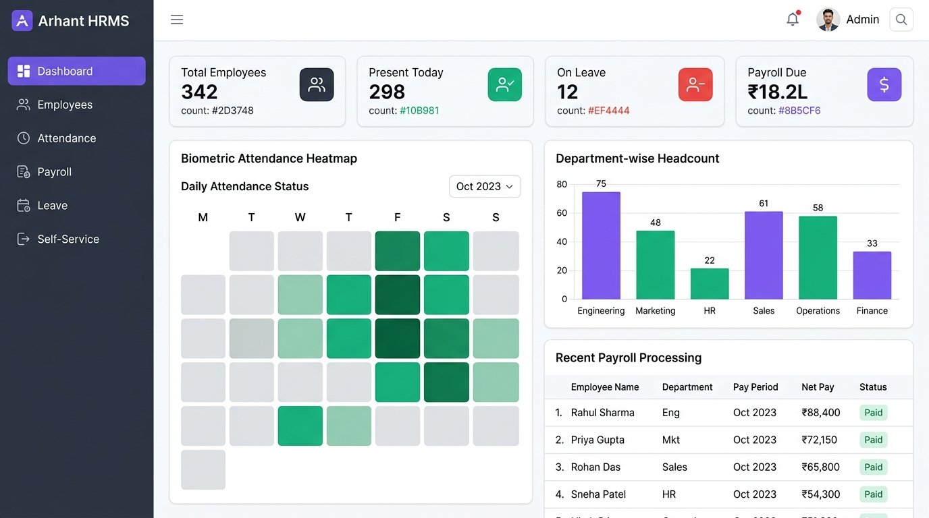
Task: Click employee name Rohan Das
Action: (x=595, y=467)
